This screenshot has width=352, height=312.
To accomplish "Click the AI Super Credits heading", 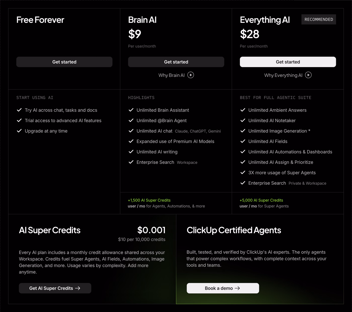I will [50, 230].
